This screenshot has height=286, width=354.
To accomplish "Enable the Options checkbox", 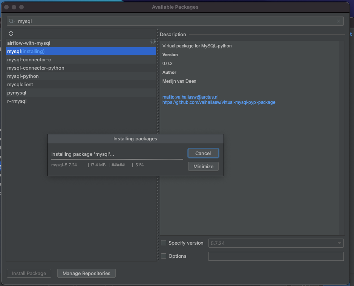I will pos(164,256).
